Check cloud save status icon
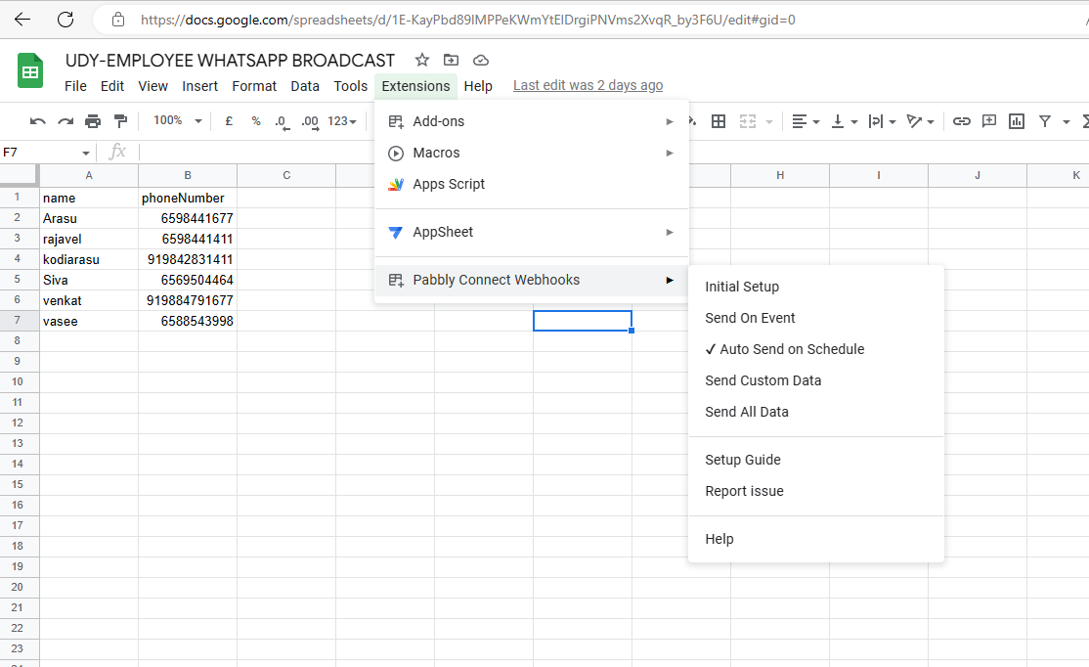The image size is (1089, 667). point(481,61)
